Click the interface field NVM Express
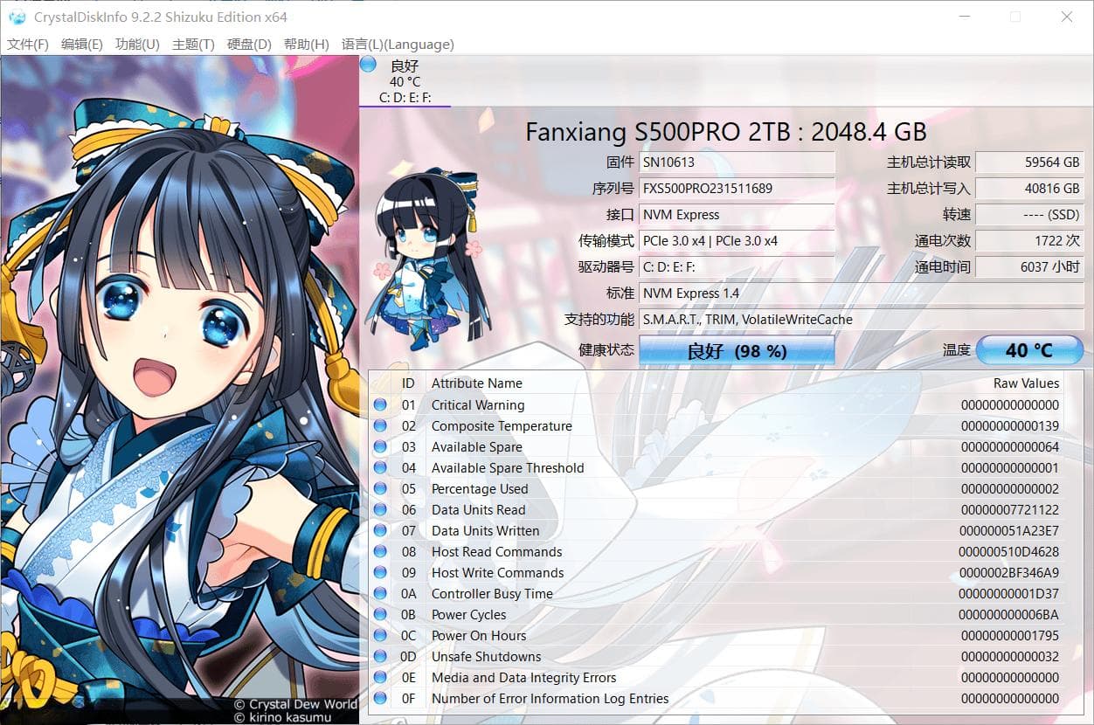Viewport: 1094px width, 725px height. coord(737,215)
